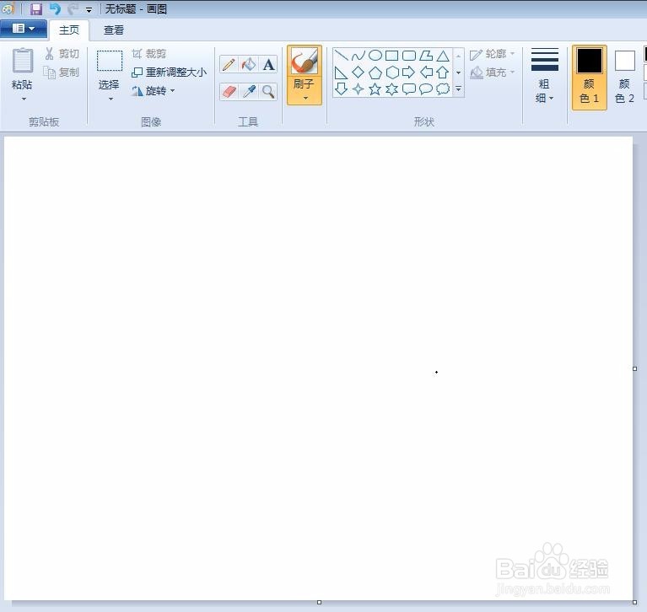
Task: Click the Redo arrow icon
Action: tap(73, 8)
